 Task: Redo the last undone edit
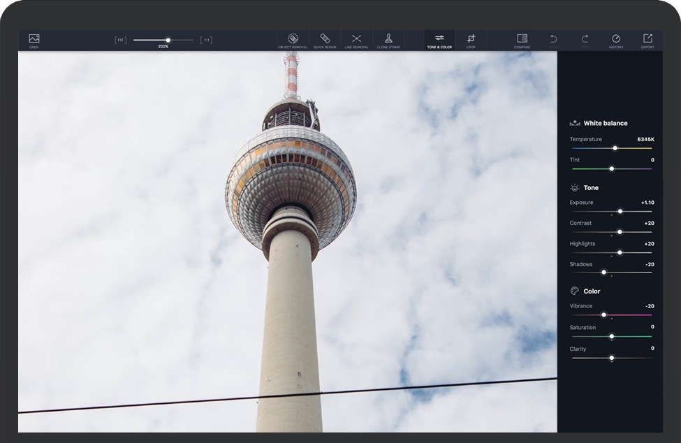[585, 39]
